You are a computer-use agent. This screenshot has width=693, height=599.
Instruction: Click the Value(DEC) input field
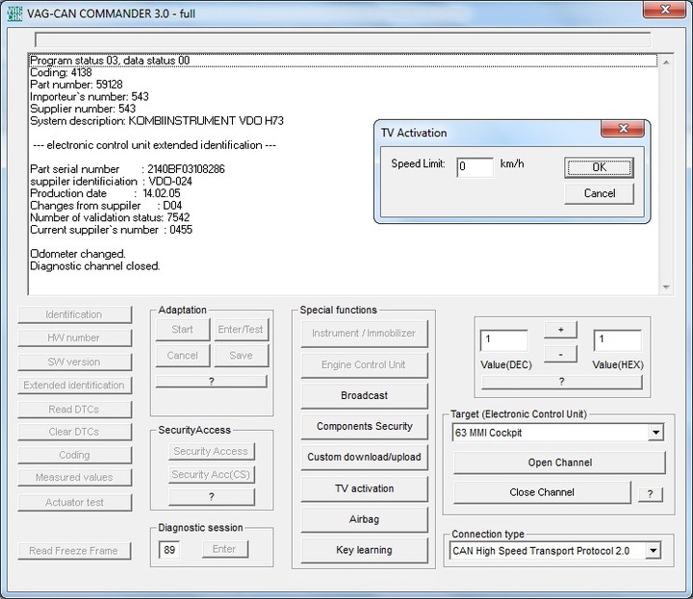[502, 340]
